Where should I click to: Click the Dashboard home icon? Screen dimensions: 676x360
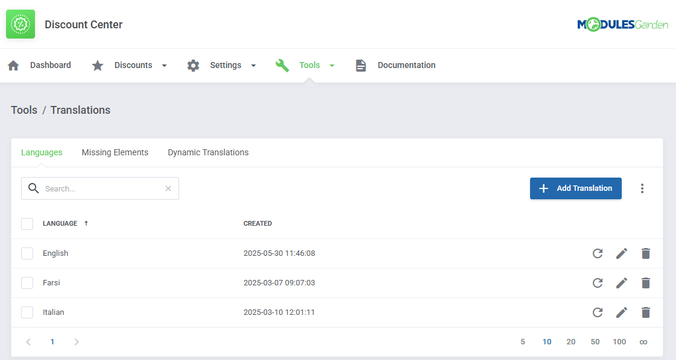[x=13, y=66]
